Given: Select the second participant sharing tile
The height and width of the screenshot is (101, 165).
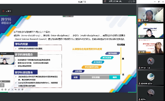Looking at the screenshot, I should click(151, 30).
